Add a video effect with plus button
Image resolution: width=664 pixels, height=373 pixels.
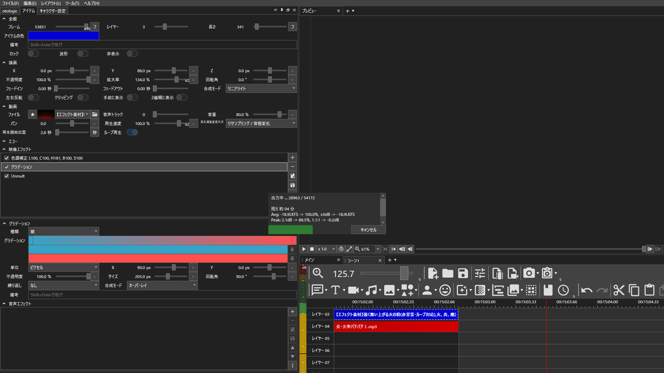293,157
